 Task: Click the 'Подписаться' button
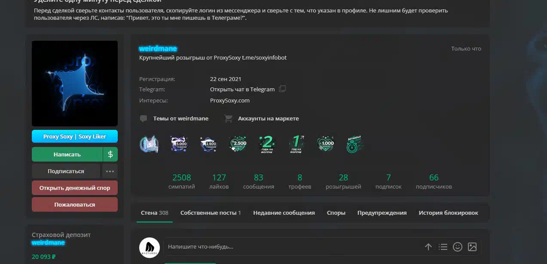pos(66,171)
